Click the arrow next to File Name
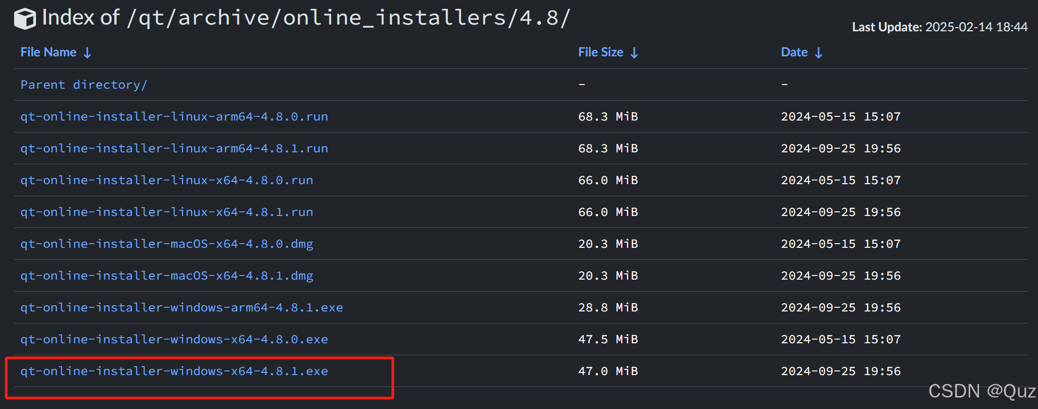This screenshot has height=409, width=1038. (x=88, y=53)
